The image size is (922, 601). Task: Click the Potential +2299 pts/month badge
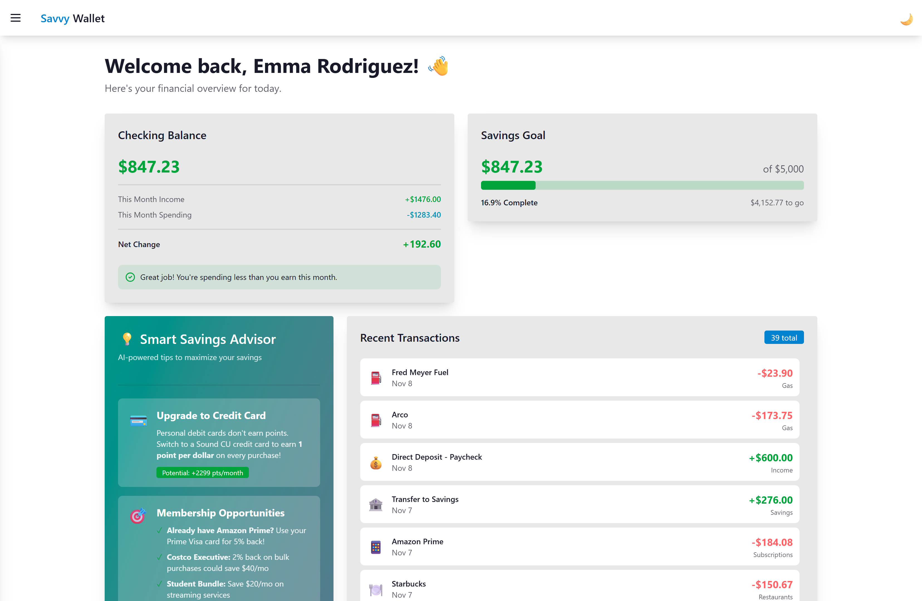[x=202, y=473]
